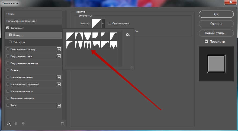Screen dimensions: 238x131
Task: Select the Cove-Deep contour preset
Action: [96, 36]
